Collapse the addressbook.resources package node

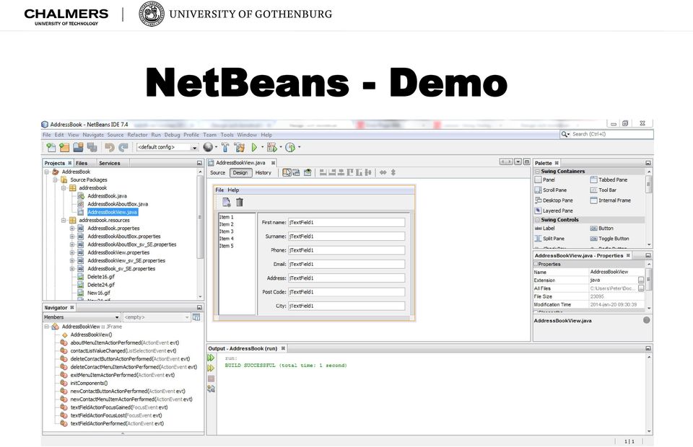[64, 220]
